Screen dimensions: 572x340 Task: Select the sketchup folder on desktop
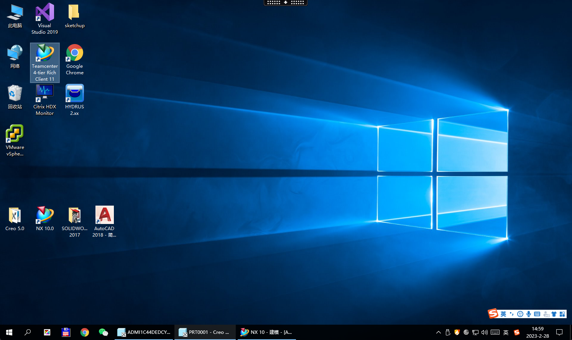pyautogui.click(x=74, y=16)
